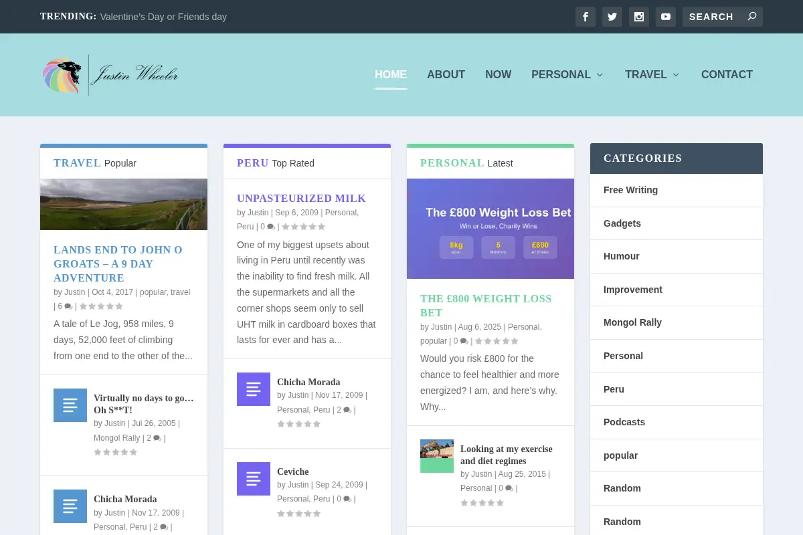The image size is (803, 535).
Task: Click comment bubble icon on Lands End post
Action: point(68,306)
